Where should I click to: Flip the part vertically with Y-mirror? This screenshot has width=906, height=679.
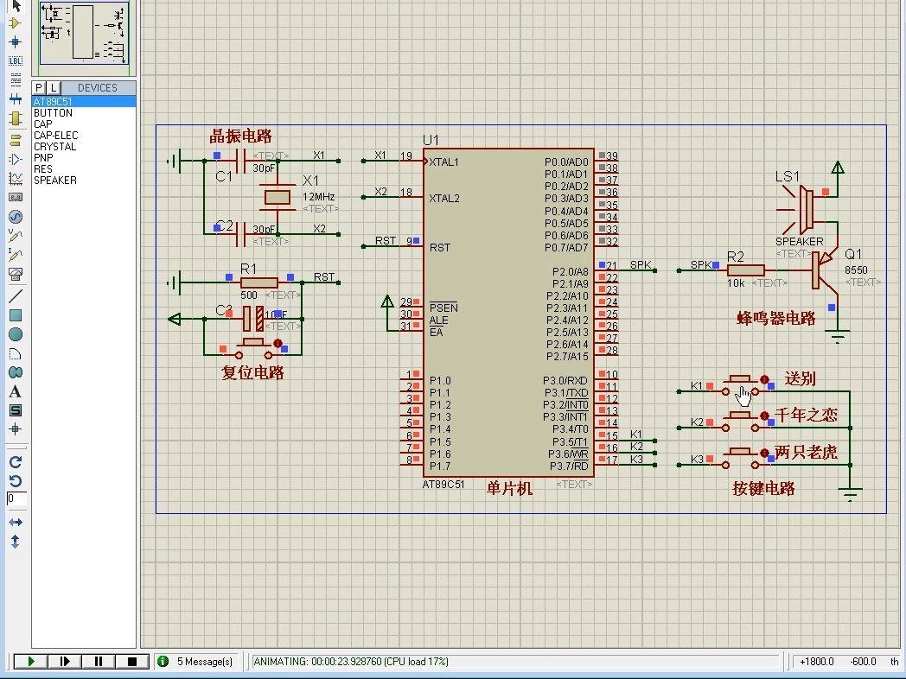point(15,542)
